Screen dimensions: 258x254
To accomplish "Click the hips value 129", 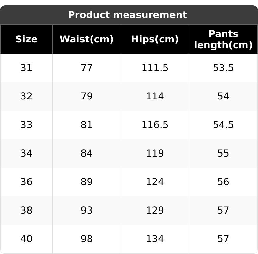I will (x=155, y=211).
